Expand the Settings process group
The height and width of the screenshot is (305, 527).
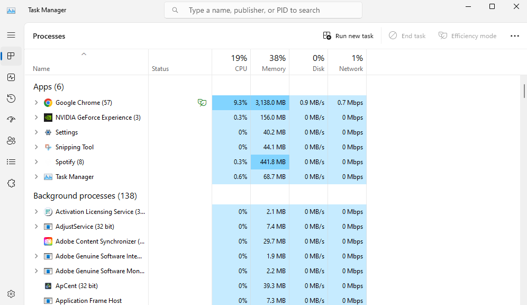point(37,132)
